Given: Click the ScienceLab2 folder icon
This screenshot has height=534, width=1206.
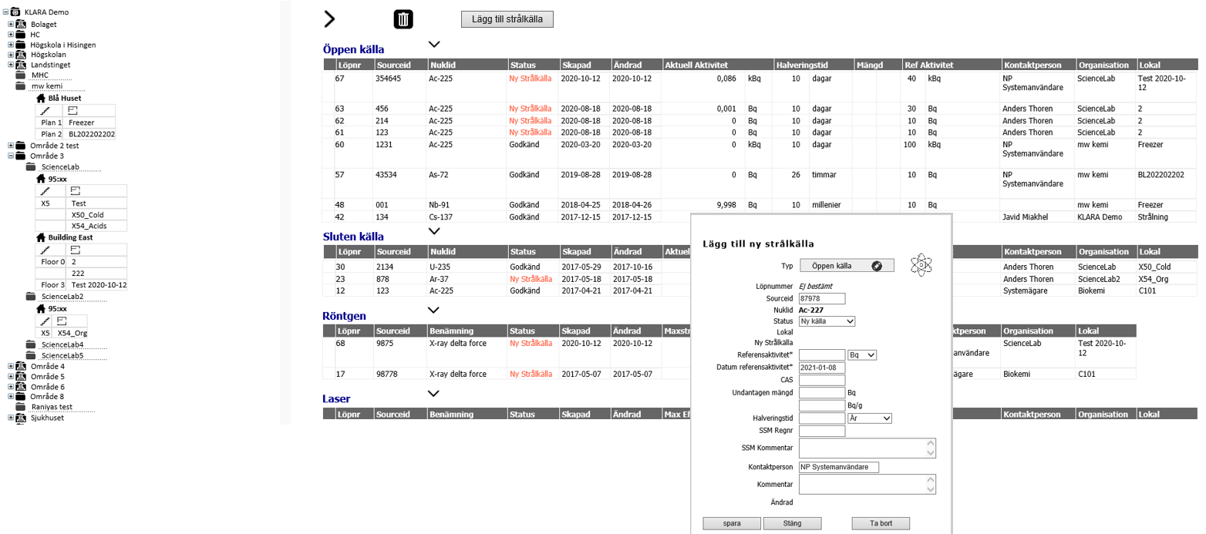Looking at the screenshot, I should 31,296.
